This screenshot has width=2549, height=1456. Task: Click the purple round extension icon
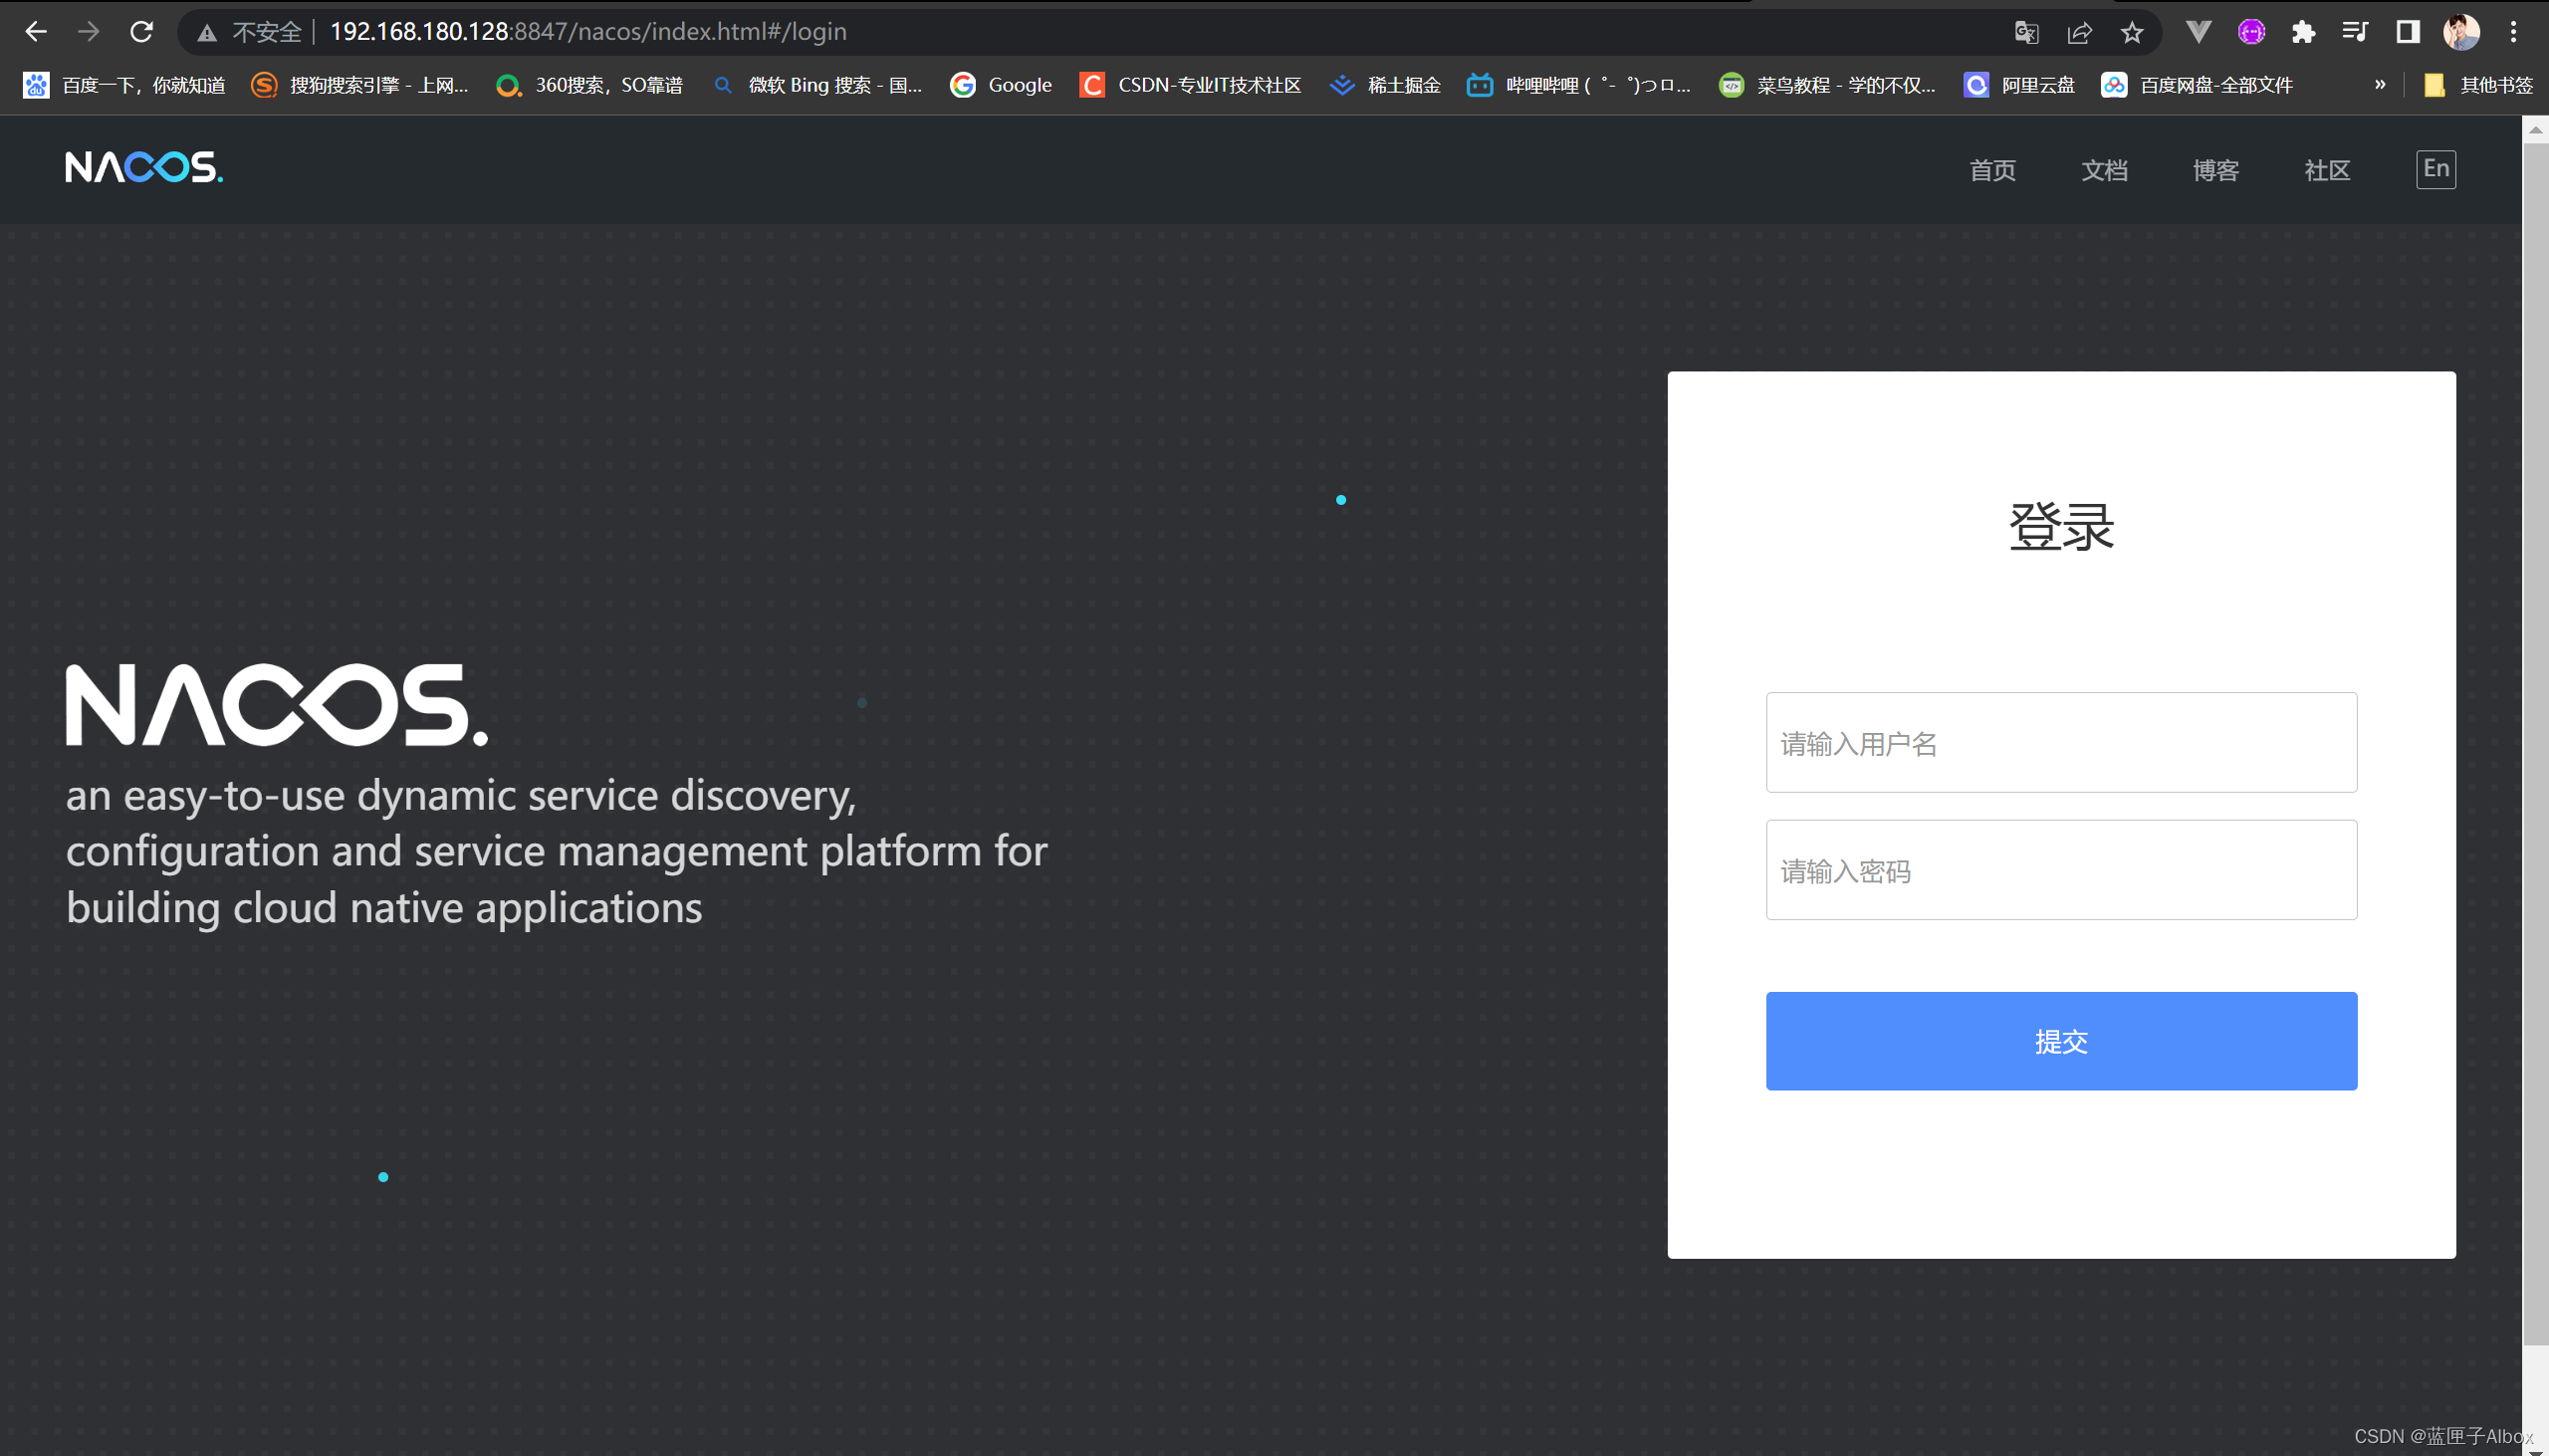(2251, 32)
